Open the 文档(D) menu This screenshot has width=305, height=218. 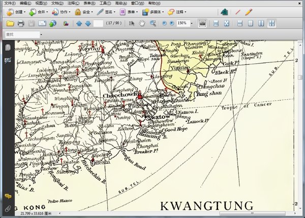click(57, 3)
